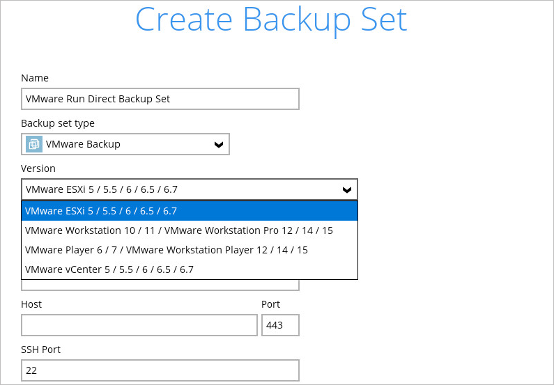This screenshot has width=554, height=385.
Task: Click the Name input field
Action: [x=160, y=99]
